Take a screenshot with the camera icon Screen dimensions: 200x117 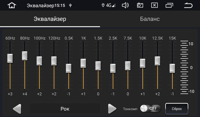[140, 5]
